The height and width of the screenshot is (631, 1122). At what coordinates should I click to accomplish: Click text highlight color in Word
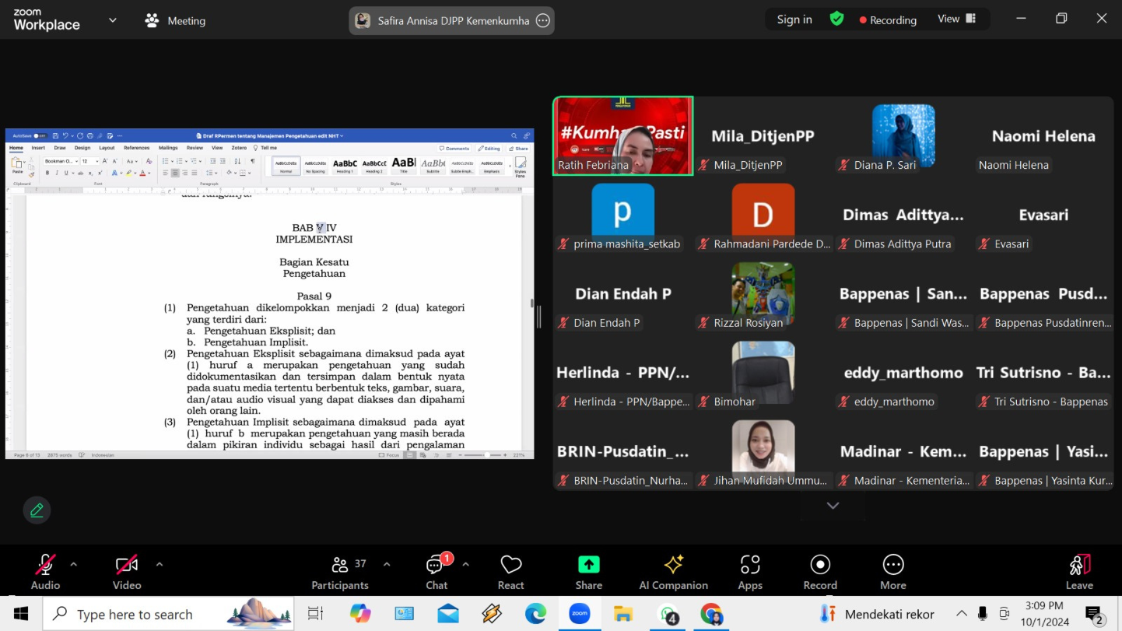coord(129,173)
